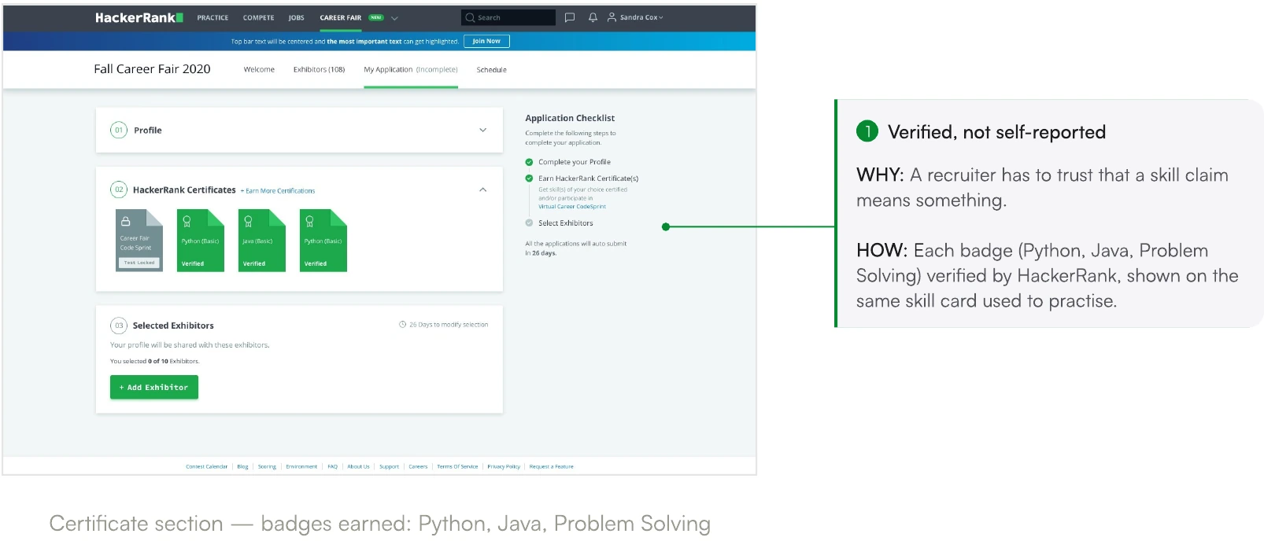Click the lock icon on Career Fair Code Sprint card
The height and width of the screenshot is (541, 1264).
click(125, 222)
